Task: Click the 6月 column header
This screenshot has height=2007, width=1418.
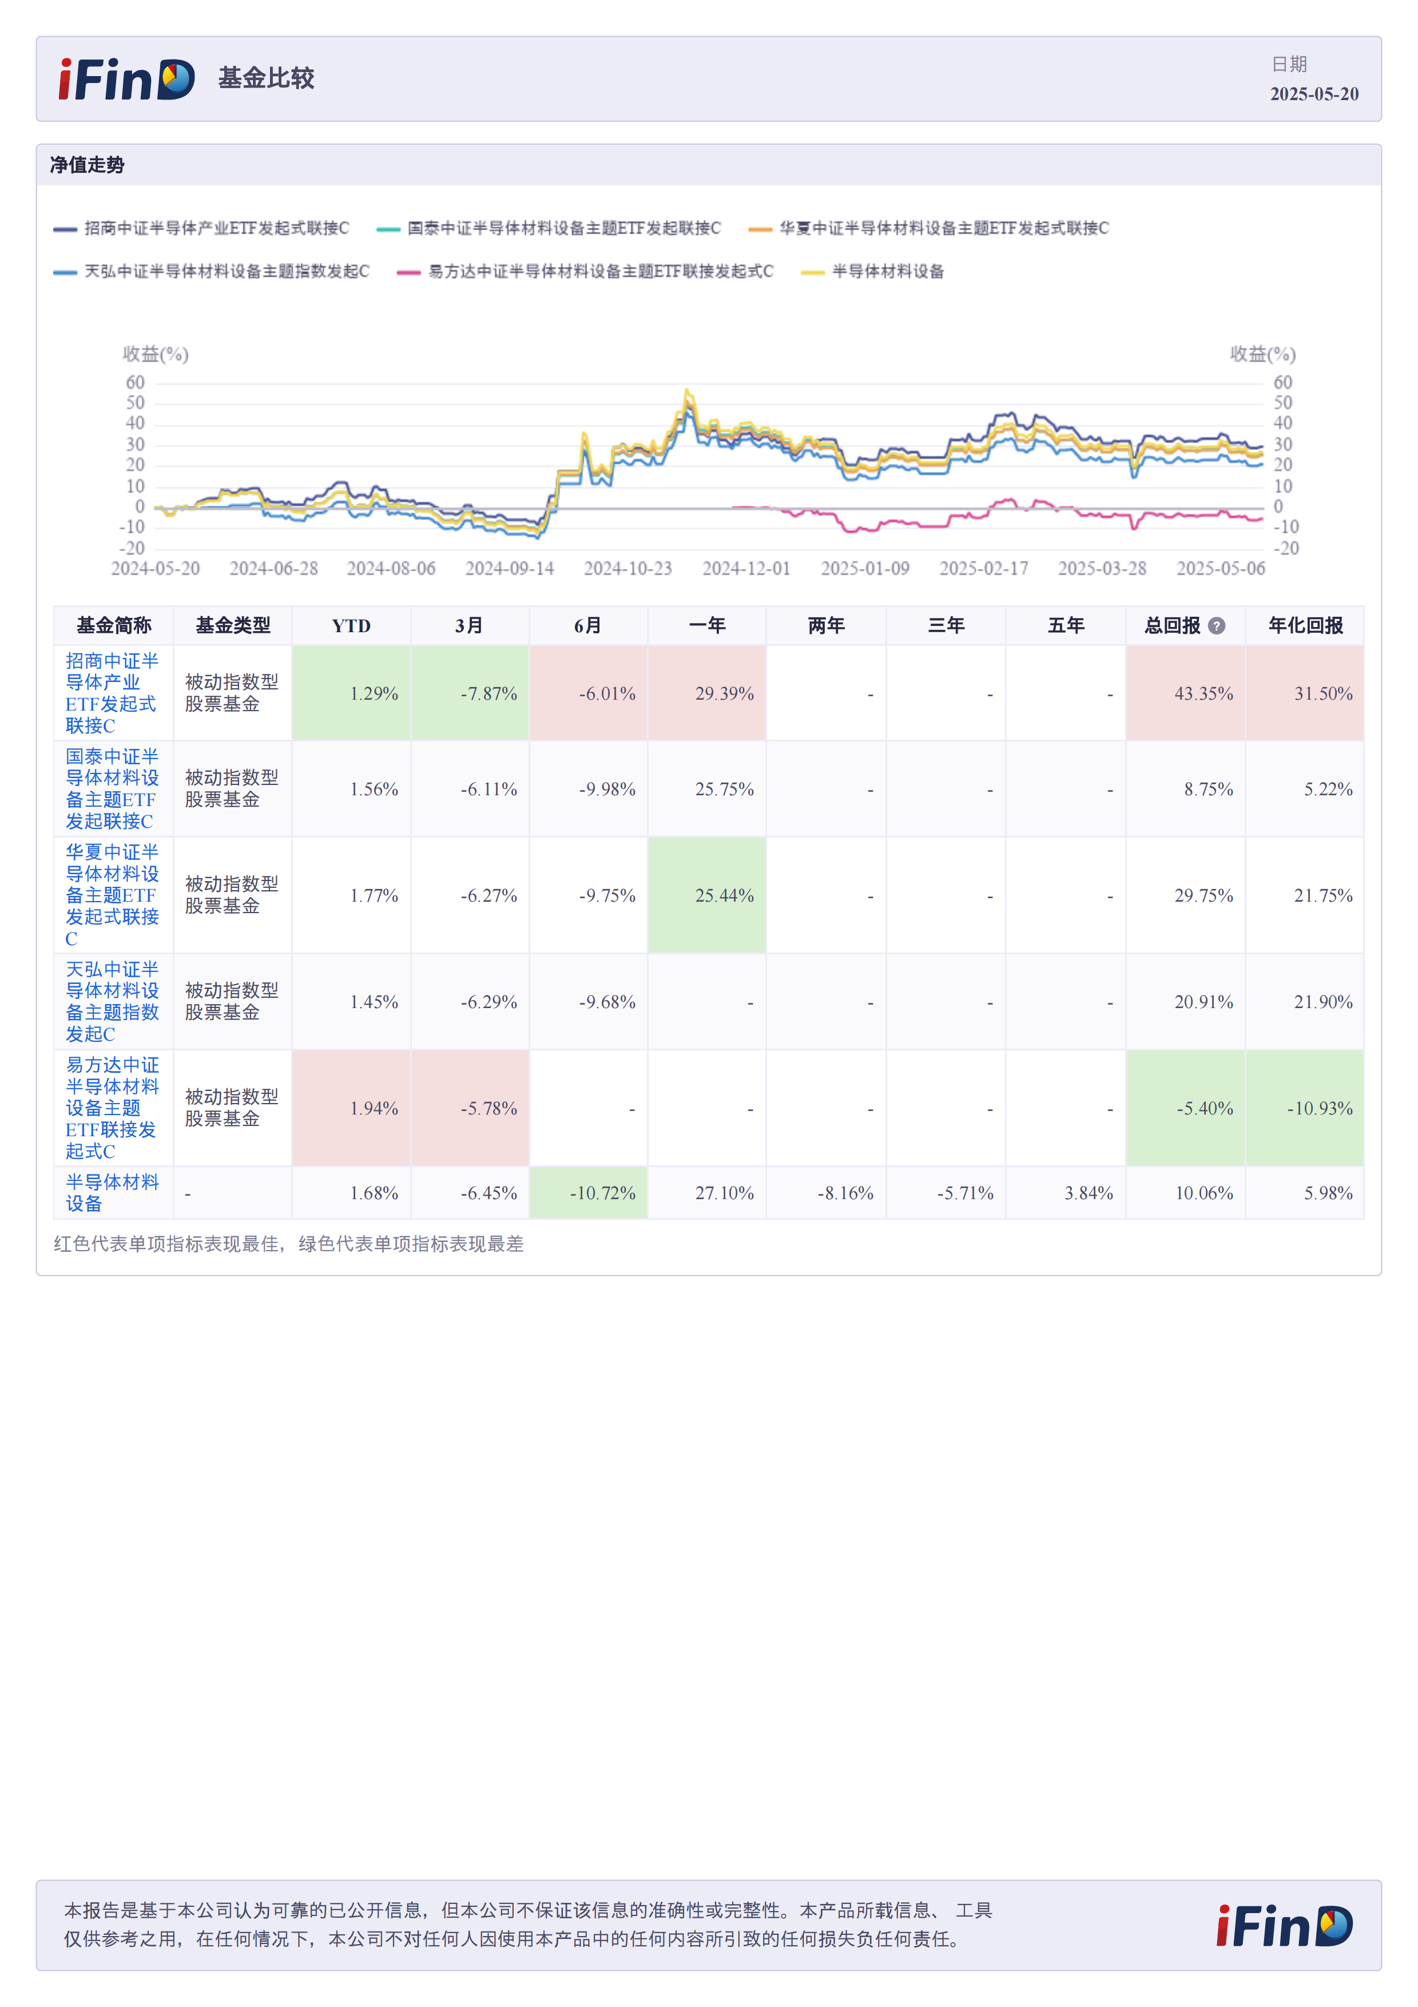Action: 588,626
